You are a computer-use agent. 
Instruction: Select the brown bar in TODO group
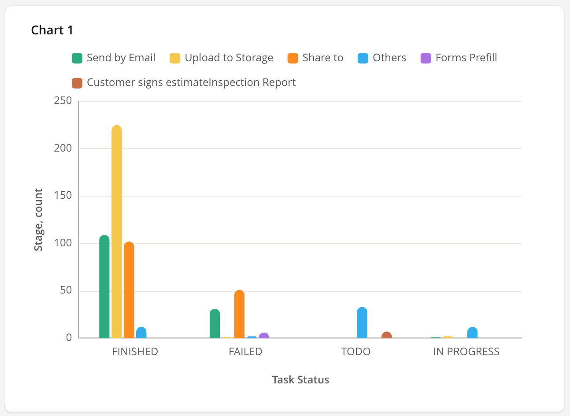click(387, 335)
